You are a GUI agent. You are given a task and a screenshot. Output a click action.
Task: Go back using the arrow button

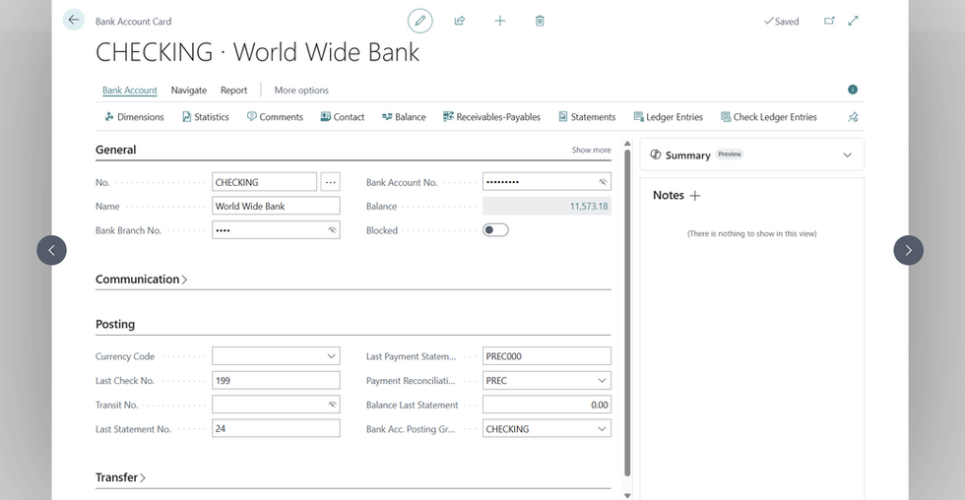coord(73,20)
